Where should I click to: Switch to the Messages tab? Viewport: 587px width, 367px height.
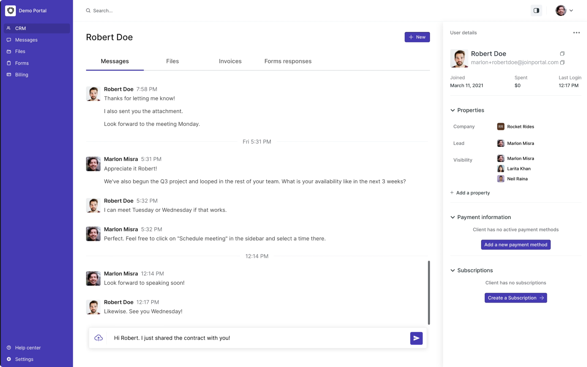point(115,61)
